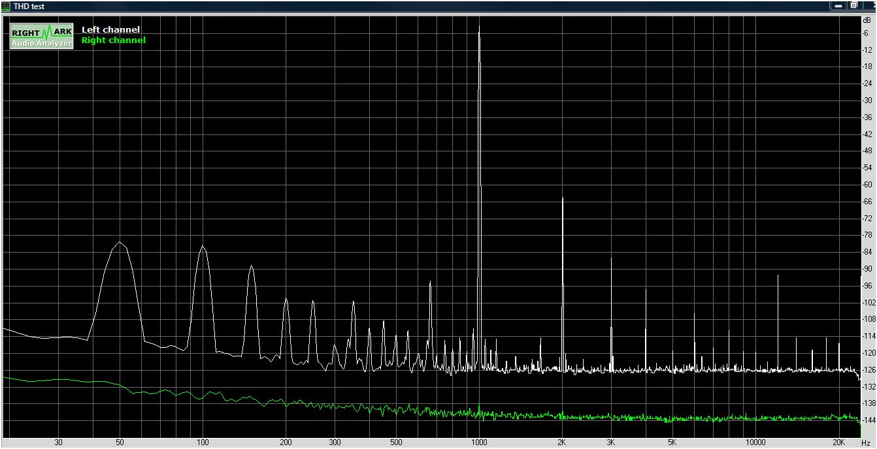Click the 50 Hz hum peak top
This screenshot has width=877, height=449.
click(120, 242)
